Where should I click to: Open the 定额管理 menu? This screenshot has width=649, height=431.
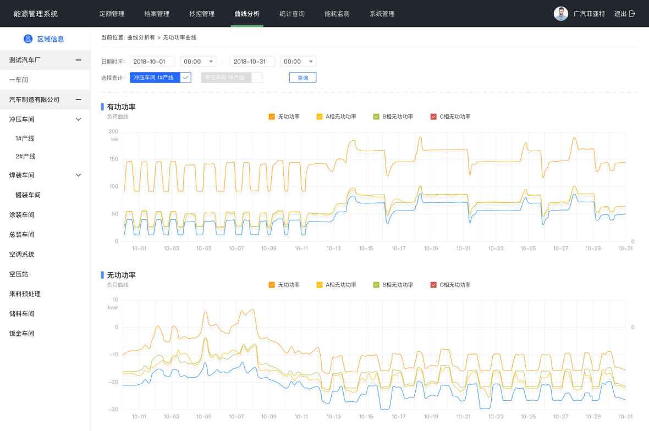click(x=112, y=14)
